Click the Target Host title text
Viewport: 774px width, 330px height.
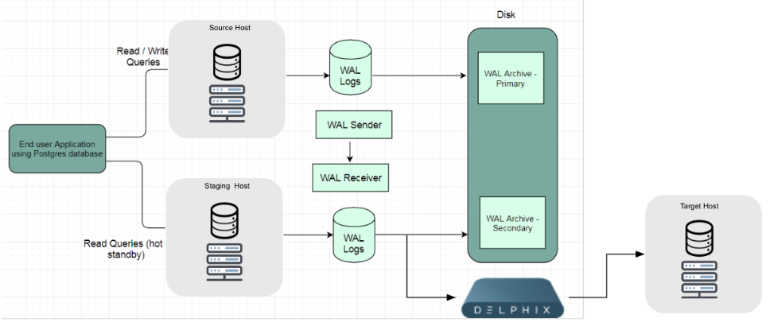(x=699, y=206)
